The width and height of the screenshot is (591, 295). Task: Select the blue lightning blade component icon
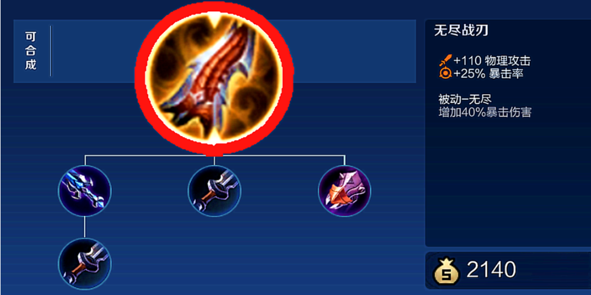tap(85, 191)
